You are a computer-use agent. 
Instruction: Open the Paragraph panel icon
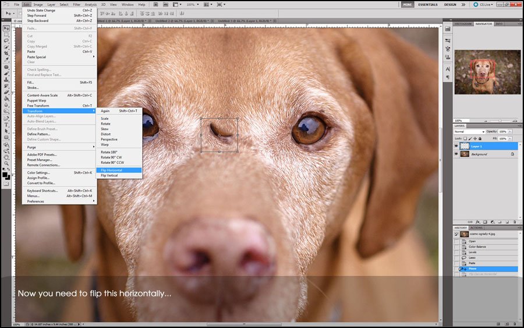pyautogui.click(x=448, y=77)
